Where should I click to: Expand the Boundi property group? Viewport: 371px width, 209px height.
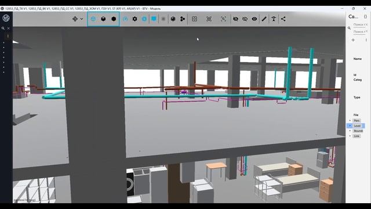350,131
